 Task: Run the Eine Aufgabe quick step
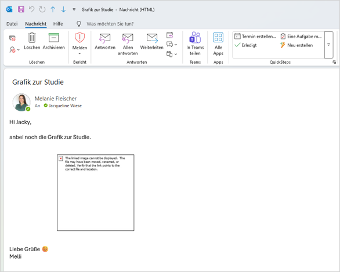coord(301,36)
